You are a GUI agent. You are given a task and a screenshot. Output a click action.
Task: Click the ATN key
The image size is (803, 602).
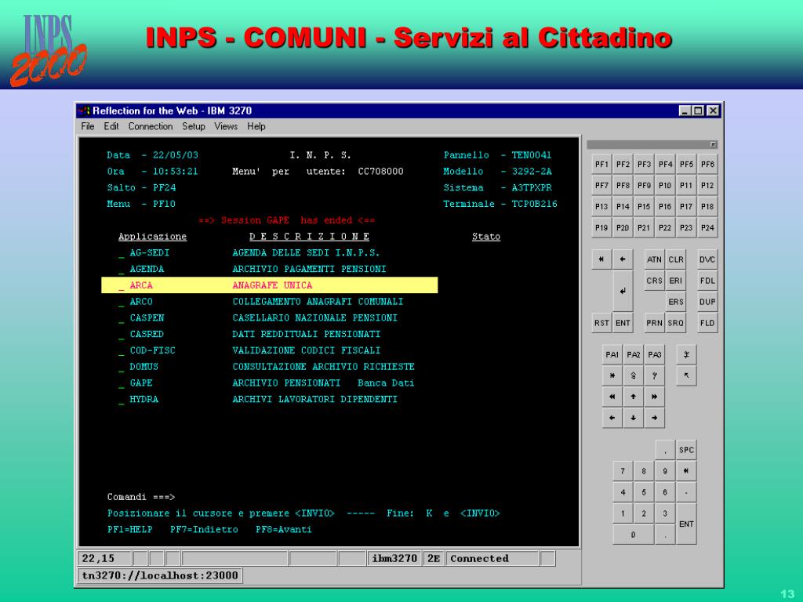[x=654, y=259]
